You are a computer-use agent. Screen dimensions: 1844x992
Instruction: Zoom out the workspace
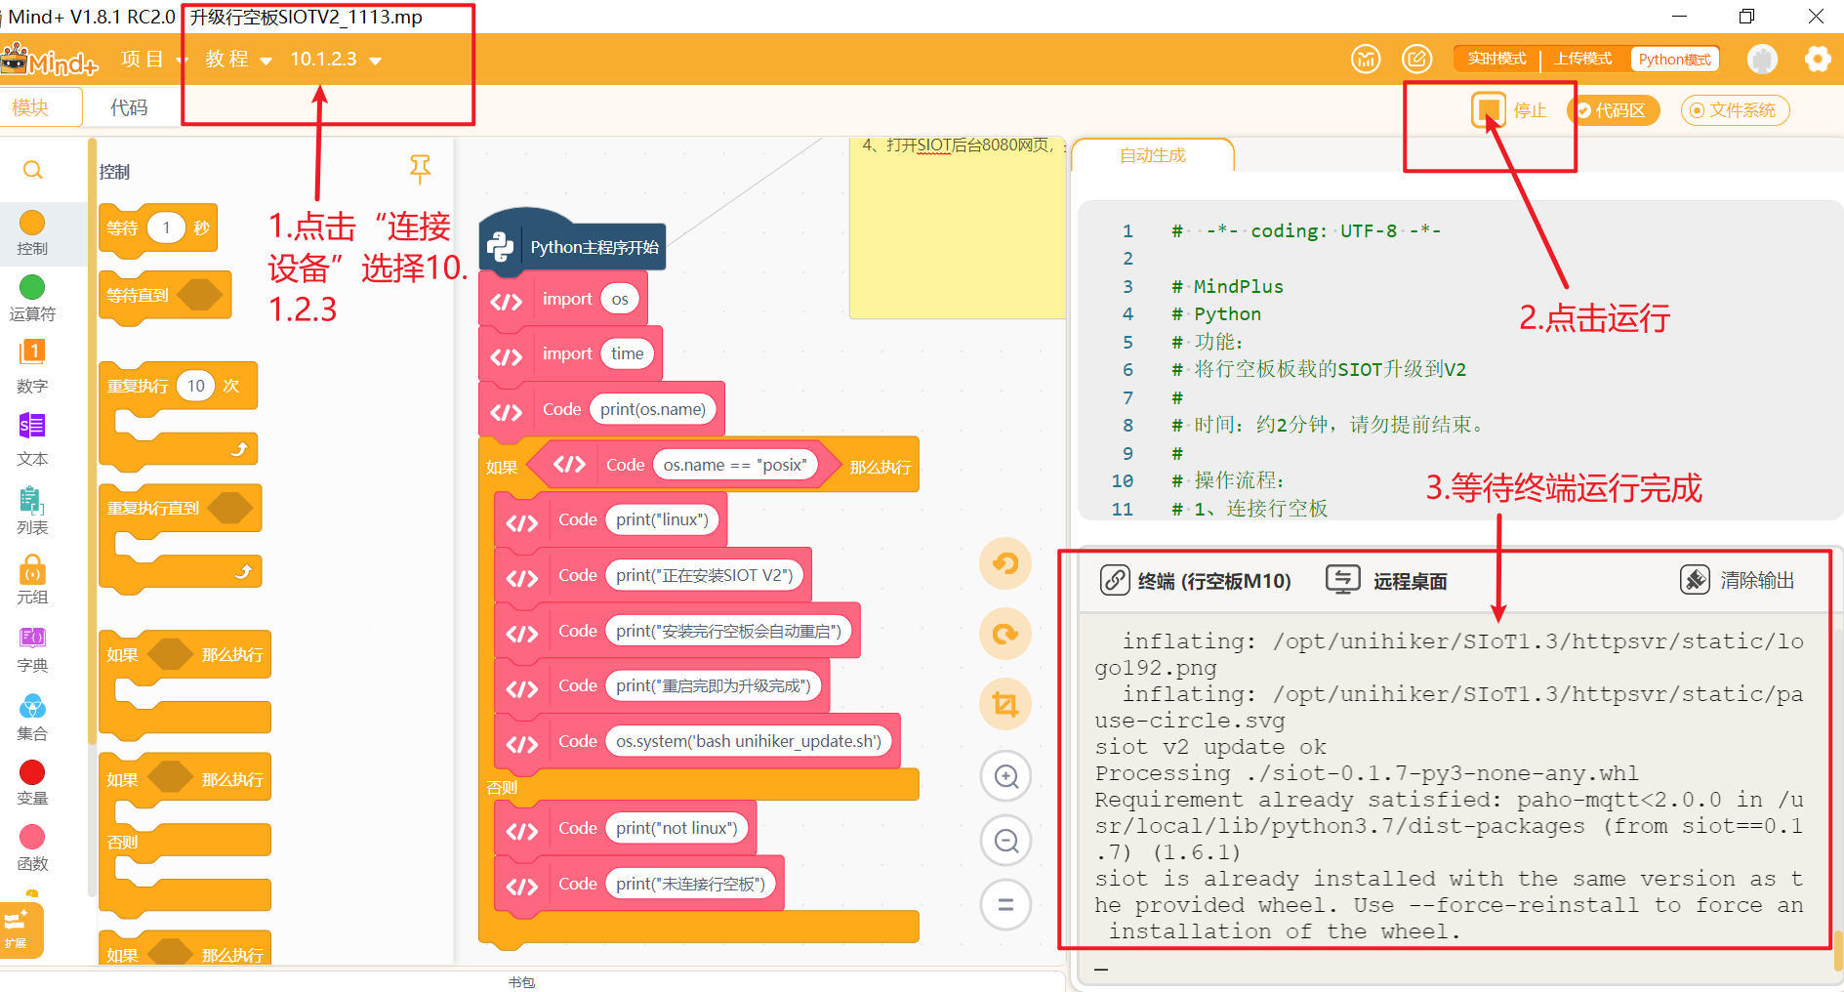[1006, 841]
